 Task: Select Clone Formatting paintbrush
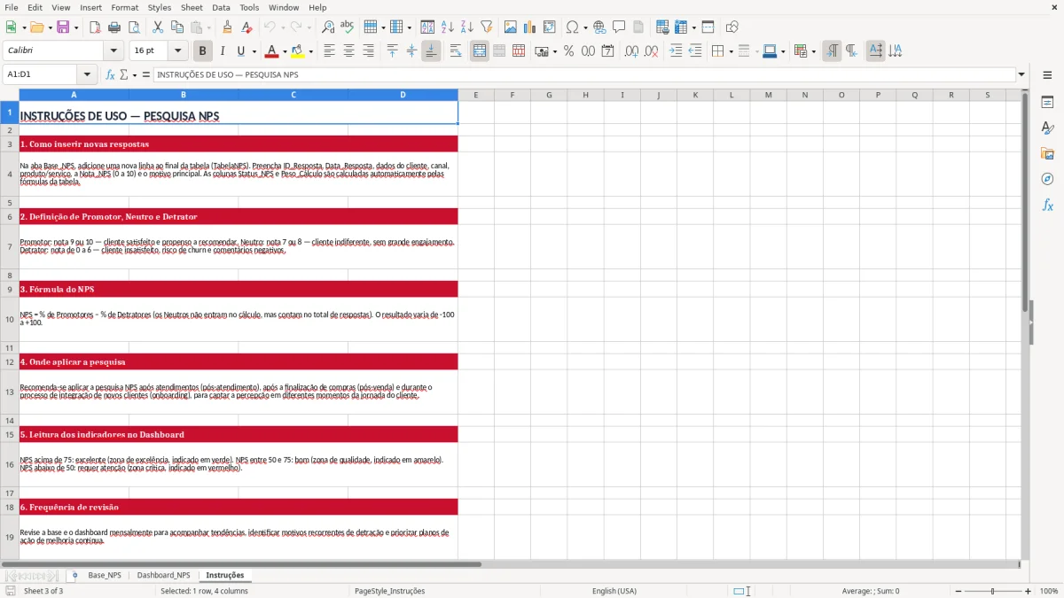[x=228, y=27]
